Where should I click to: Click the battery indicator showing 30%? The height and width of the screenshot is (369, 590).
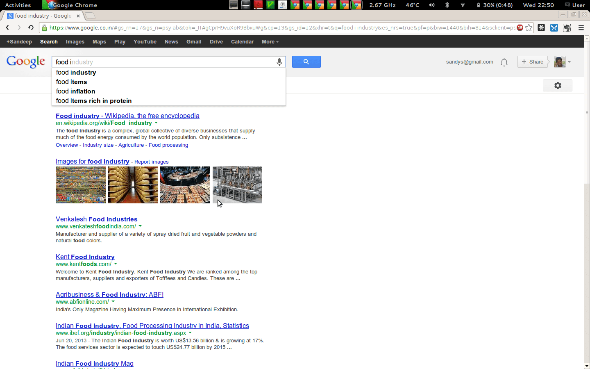pyautogui.click(x=495, y=5)
